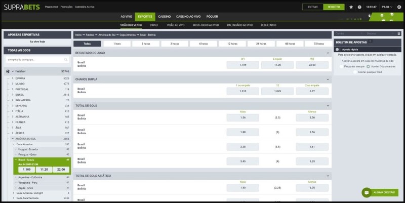Open the Pagamentos link
This screenshot has width=405, height=203.
pos(52,7)
